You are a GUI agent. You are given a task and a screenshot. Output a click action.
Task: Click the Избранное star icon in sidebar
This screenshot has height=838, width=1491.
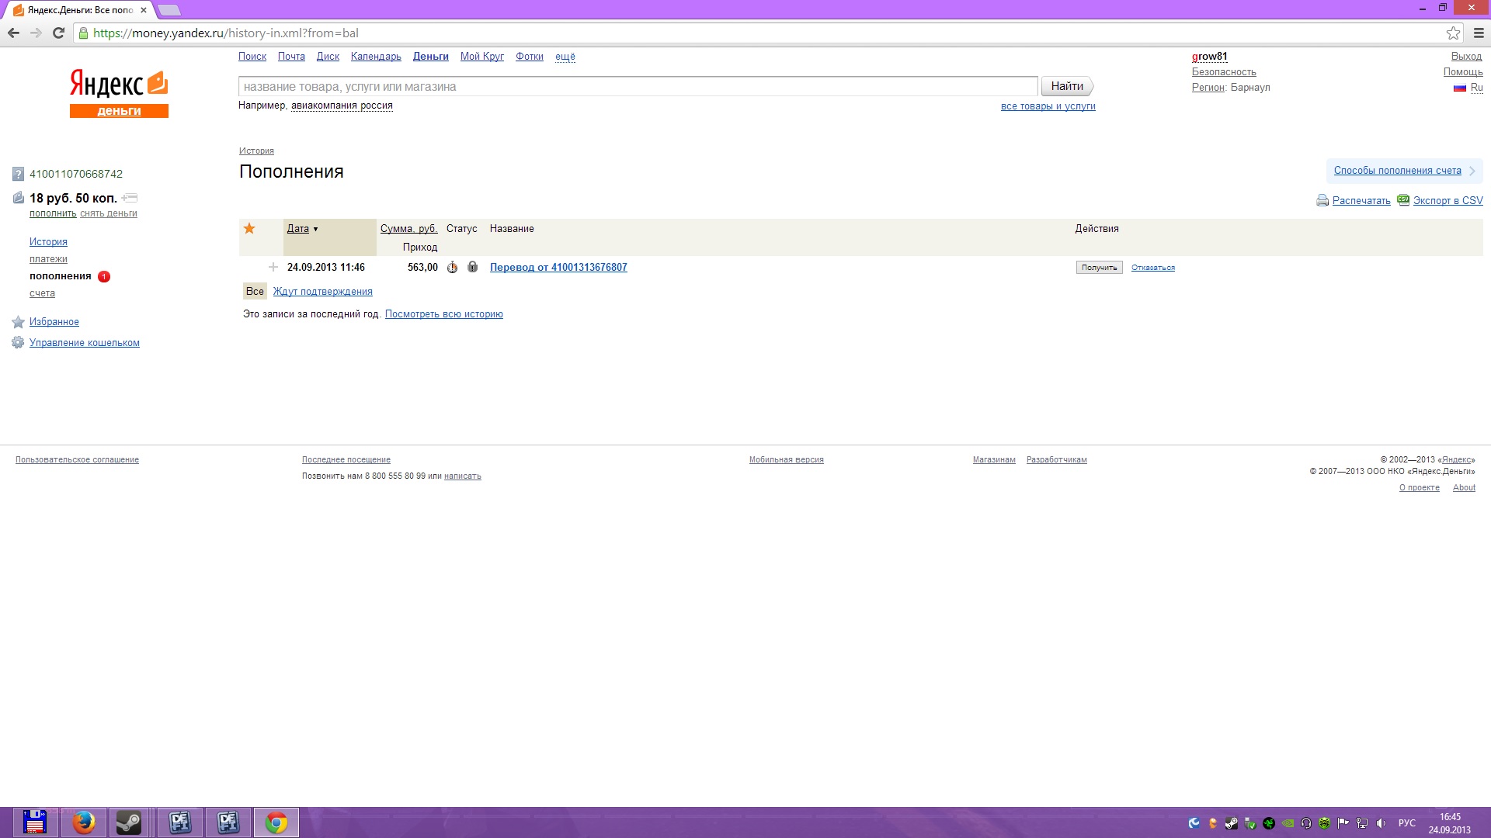coord(19,322)
